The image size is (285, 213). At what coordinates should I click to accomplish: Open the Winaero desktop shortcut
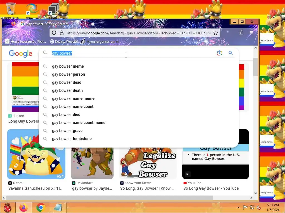pyautogui.click(x=32, y=11)
